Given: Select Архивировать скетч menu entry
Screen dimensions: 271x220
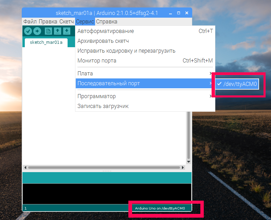Looking at the screenshot, I should (145, 41).
